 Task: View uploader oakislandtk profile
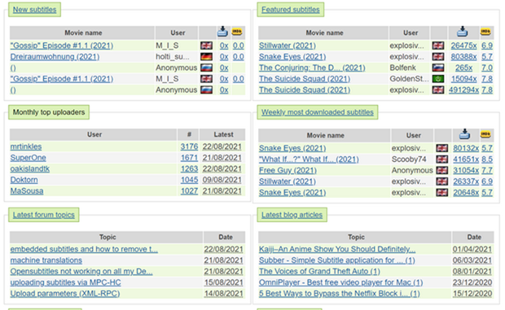30,168
